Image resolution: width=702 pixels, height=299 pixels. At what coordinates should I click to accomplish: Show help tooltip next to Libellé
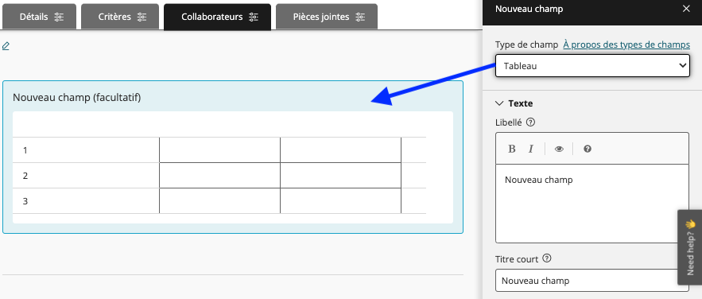[531, 122]
